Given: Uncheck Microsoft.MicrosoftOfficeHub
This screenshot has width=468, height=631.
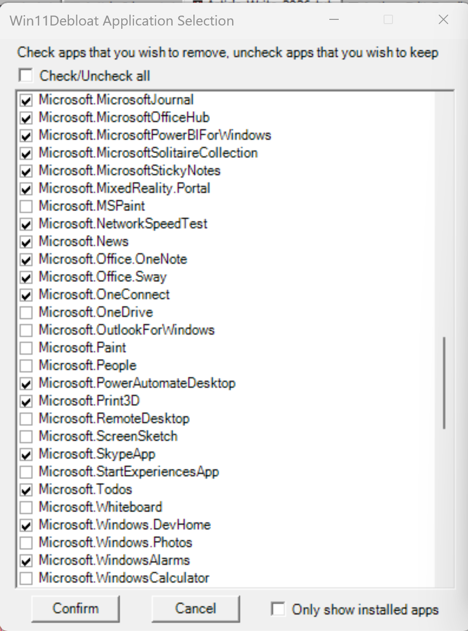Looking at the screenshot, I should [x=26, y=118].
